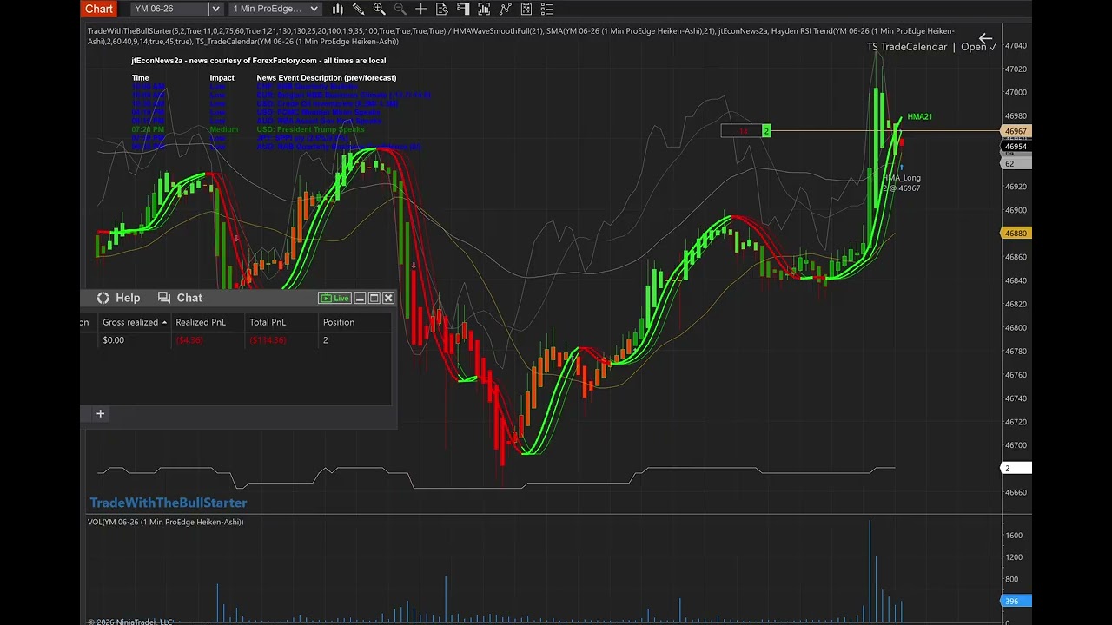Click the Help lifebuoy icon
Image resolution: width=1112 pixels, height=625 pixels.
[x=103, y=298]
